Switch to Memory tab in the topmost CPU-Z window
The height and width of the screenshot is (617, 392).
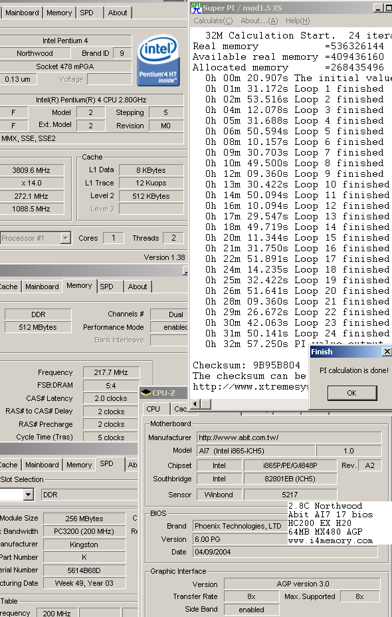point(59,13)
